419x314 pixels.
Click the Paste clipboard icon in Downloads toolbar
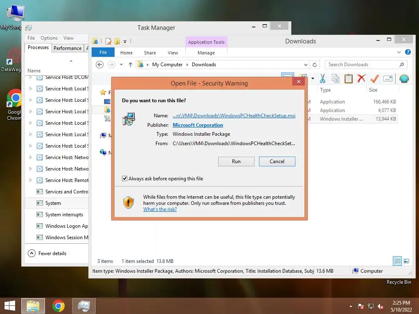(349, 78)
